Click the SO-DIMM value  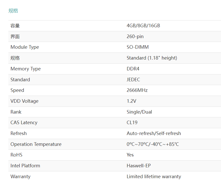[x=138, y=47]
